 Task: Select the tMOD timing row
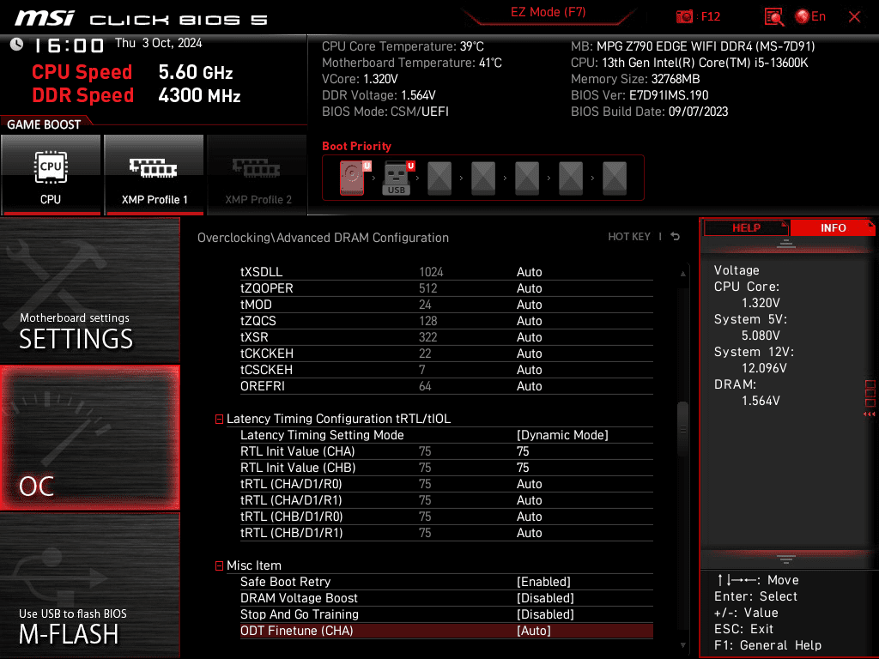(446, 305)
